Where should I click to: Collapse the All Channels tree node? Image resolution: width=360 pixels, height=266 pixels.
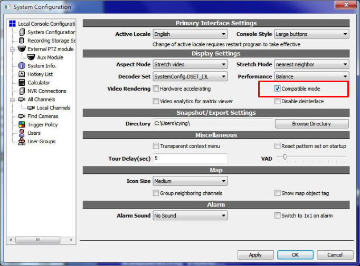13,100
